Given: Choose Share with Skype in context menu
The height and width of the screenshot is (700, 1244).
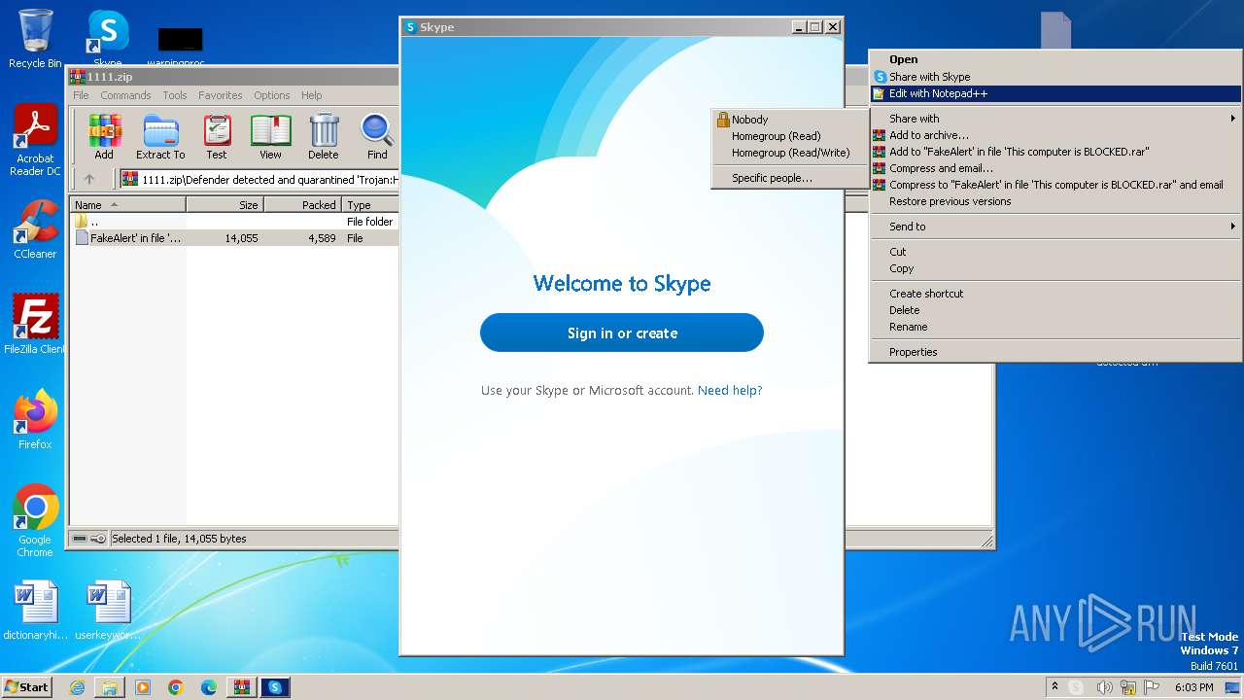Looking at the screenshot, I should pyautogui.click(x=1054, y=77).
